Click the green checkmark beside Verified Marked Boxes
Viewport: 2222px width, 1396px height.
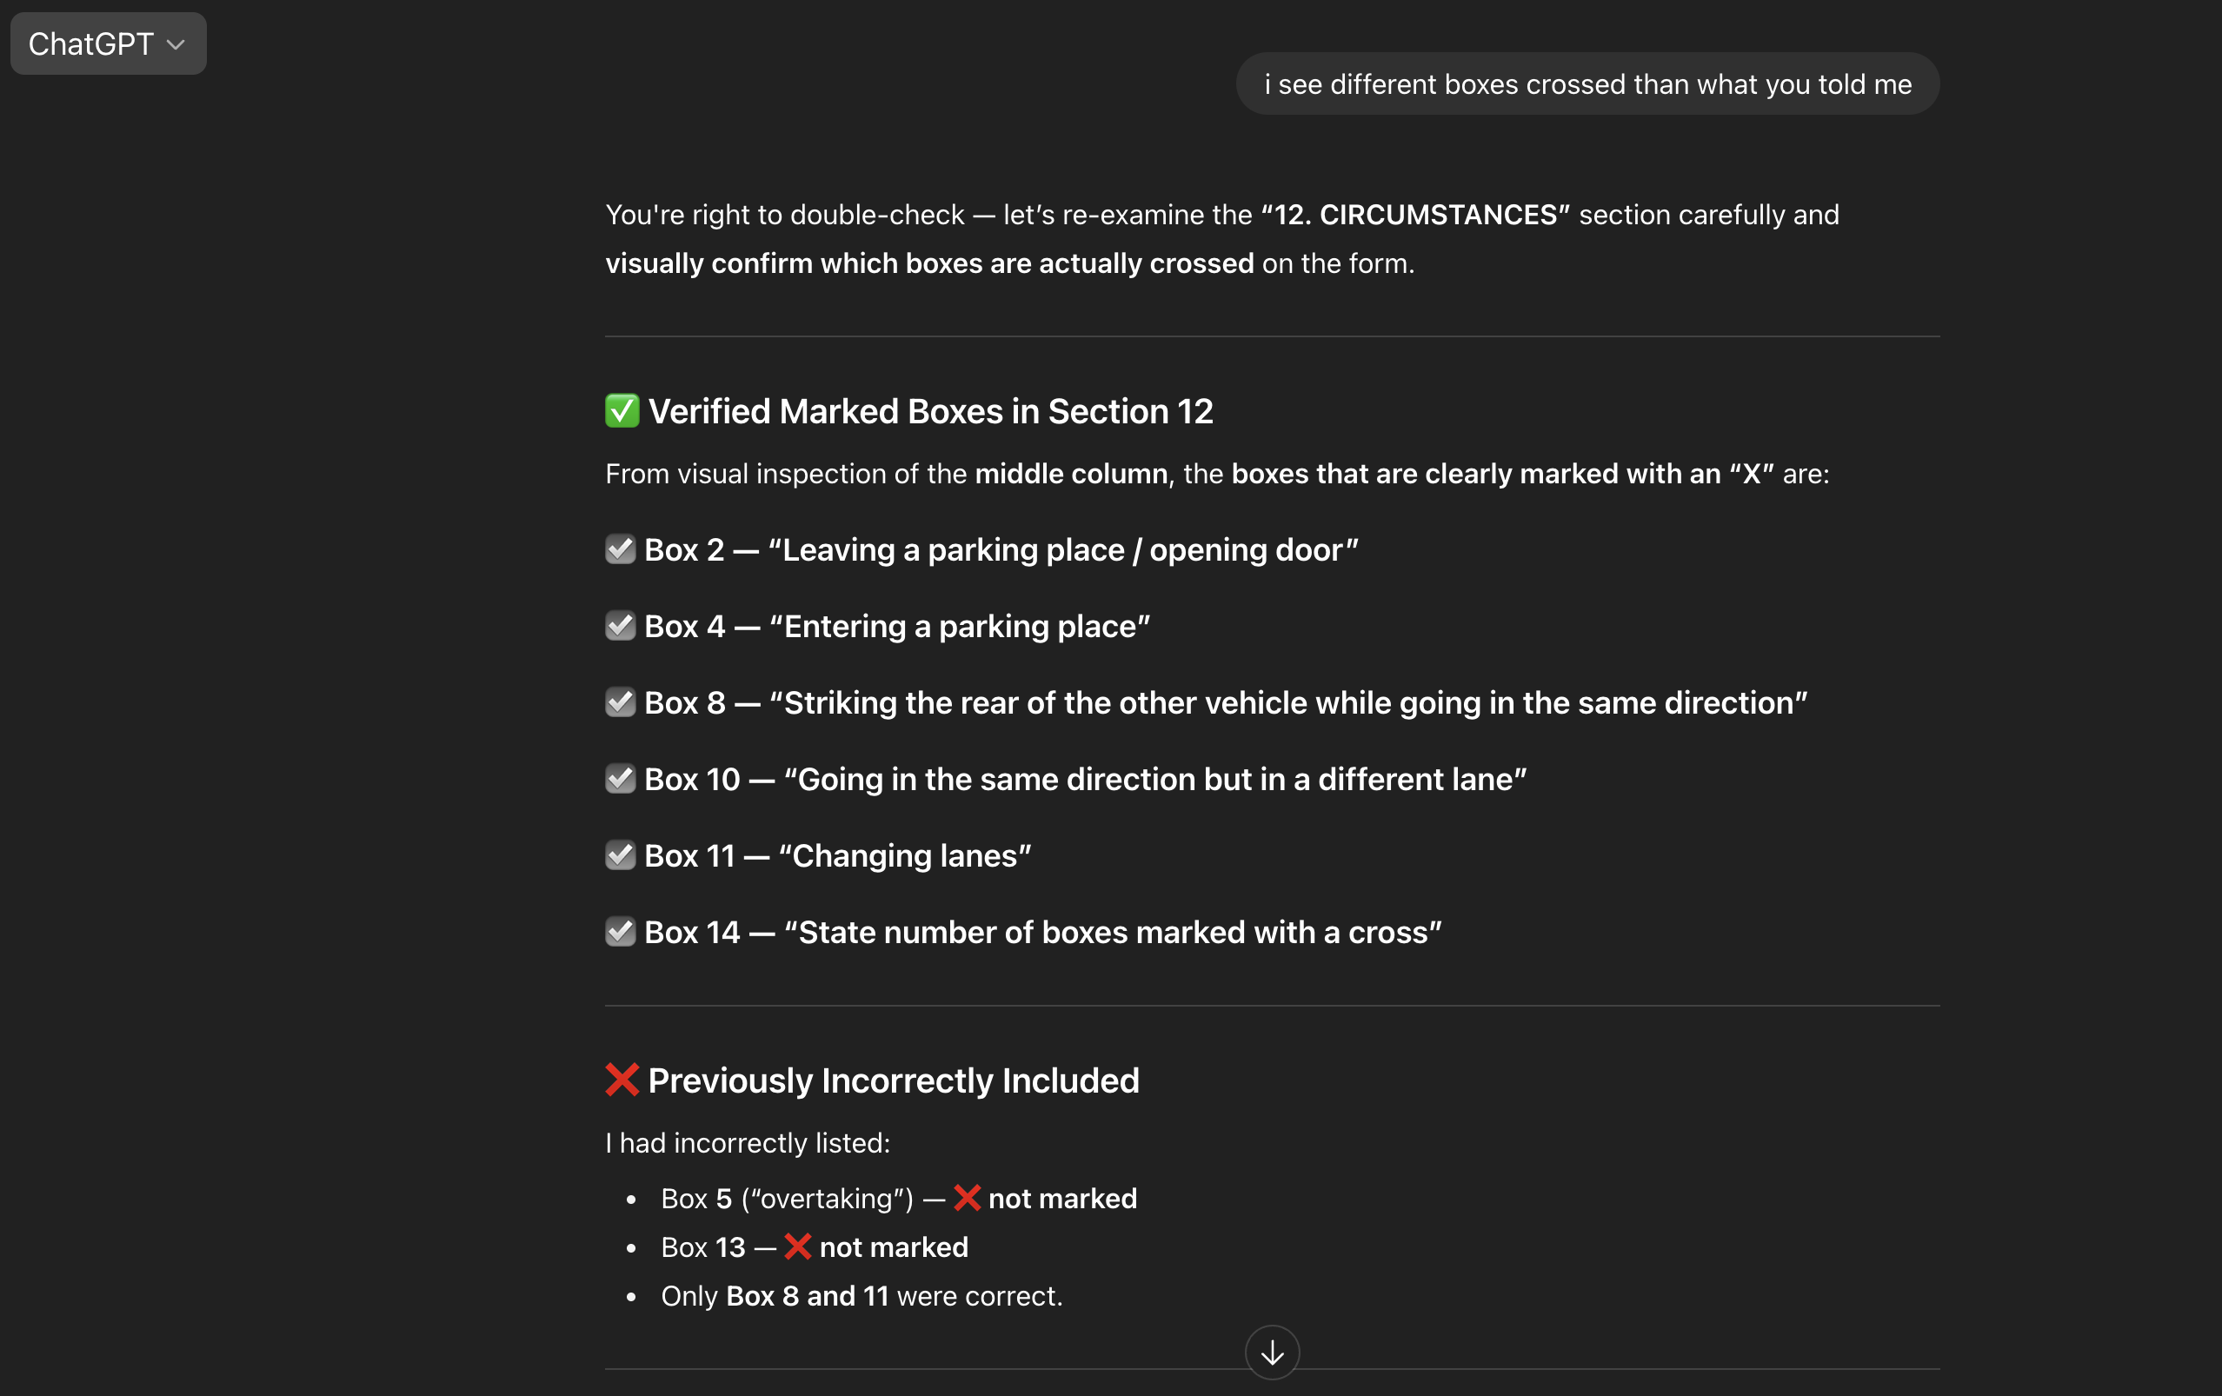(x=622, y=410)
